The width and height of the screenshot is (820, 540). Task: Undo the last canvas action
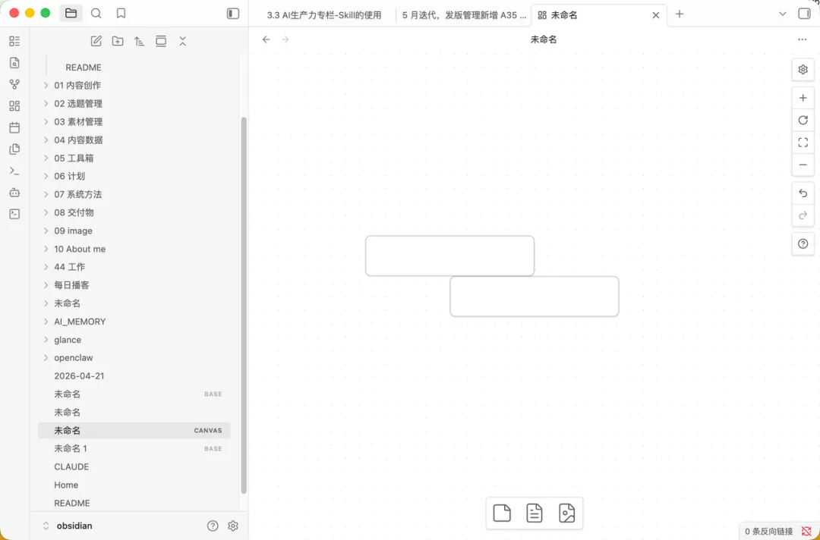point(803,193)
